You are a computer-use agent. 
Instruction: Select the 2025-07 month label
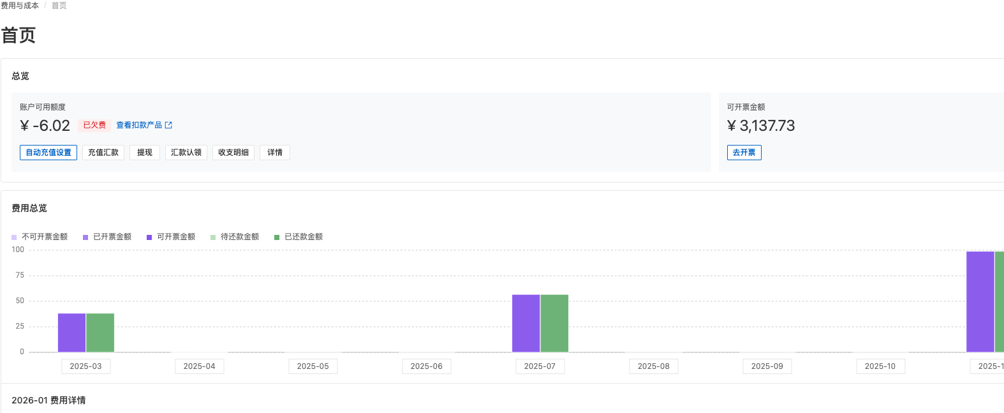(540, 366)
